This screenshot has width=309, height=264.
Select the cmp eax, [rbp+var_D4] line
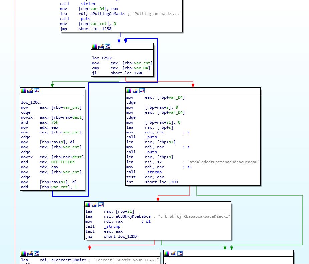pyautogui.click(x=121, y=68)
